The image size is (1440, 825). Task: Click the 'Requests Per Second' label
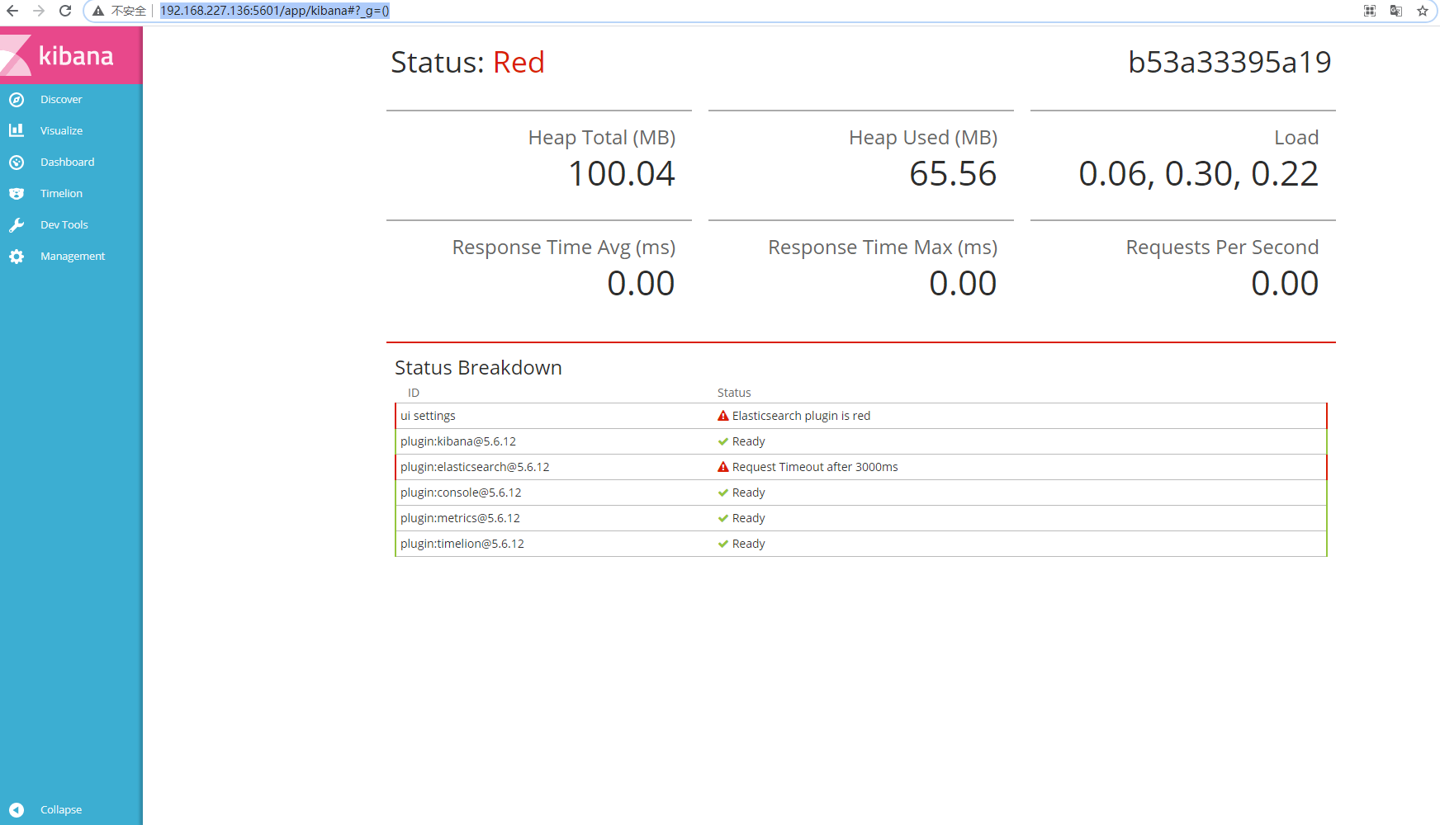coord(1222,247)
